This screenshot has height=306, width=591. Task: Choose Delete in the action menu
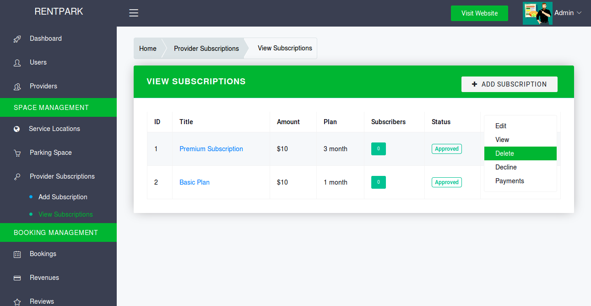(x=521, y=153)
